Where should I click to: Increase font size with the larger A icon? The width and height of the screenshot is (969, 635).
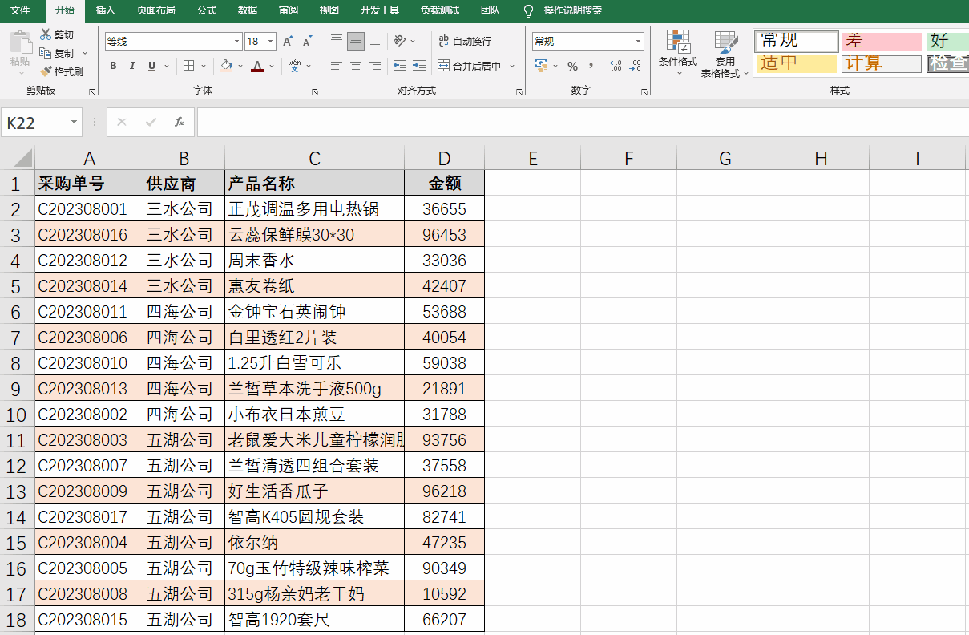288,41
